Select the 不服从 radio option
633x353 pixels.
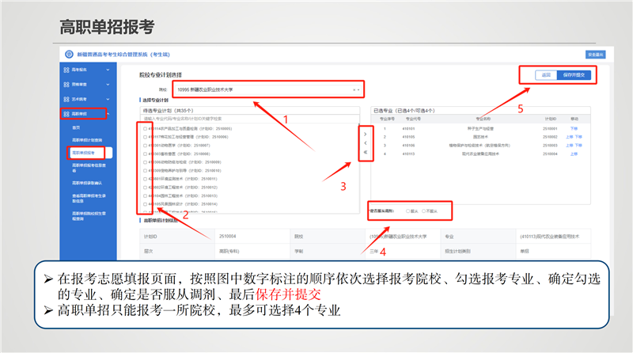pyautogui.click(x=424, y=211)
